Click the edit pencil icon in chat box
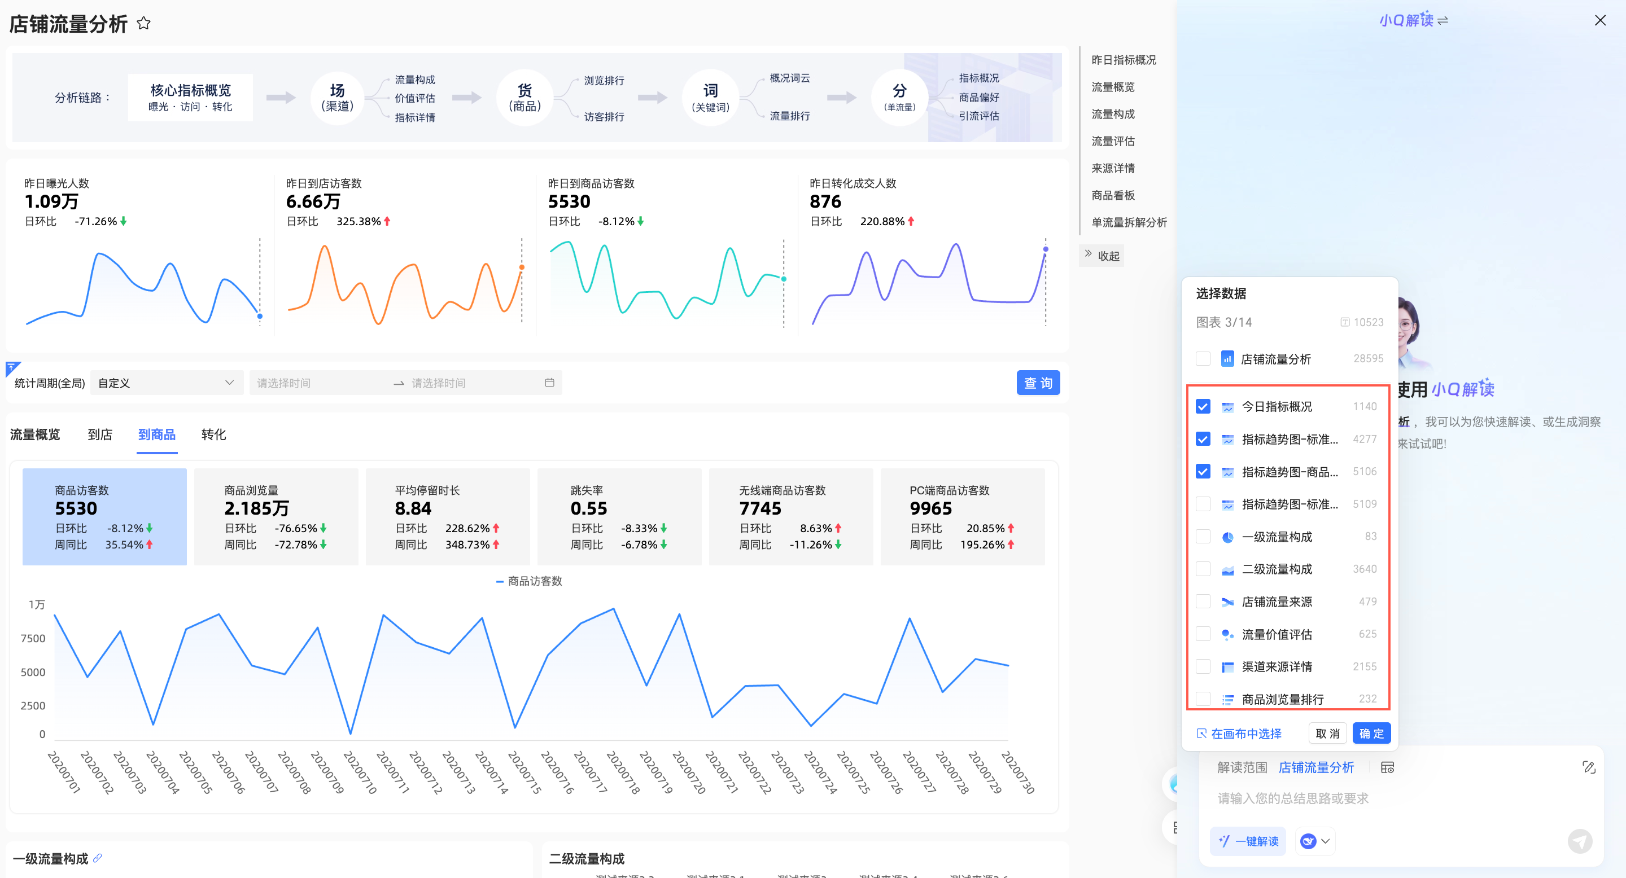This screenshot has width=1626, height=878. click(x=1589, y=767)
